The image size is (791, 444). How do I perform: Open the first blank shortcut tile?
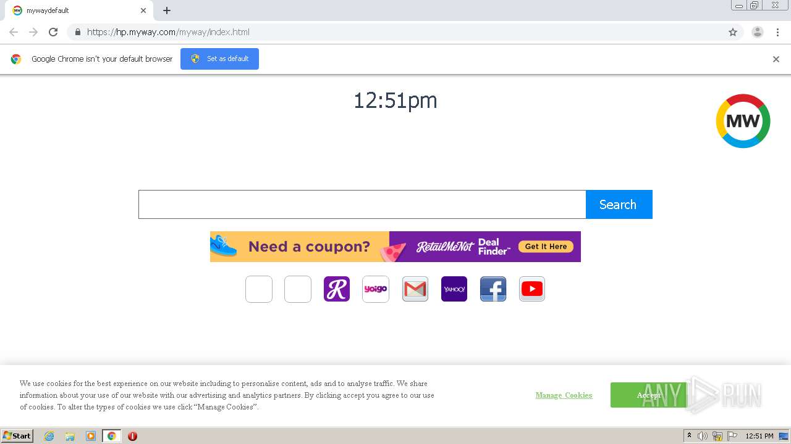pos(259,289)
